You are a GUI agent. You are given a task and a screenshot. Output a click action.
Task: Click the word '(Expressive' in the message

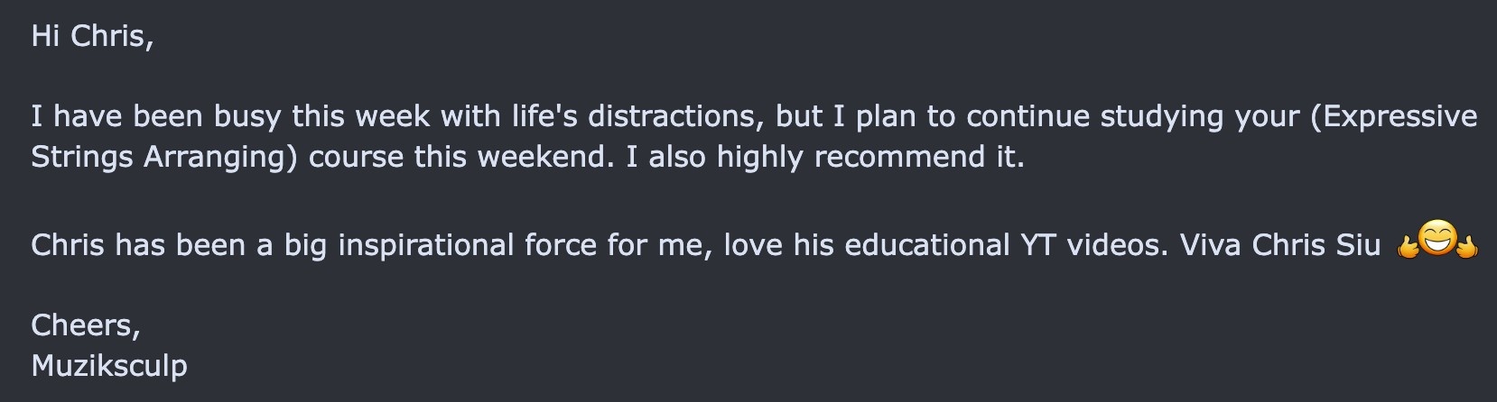[x=1393, y=116]
